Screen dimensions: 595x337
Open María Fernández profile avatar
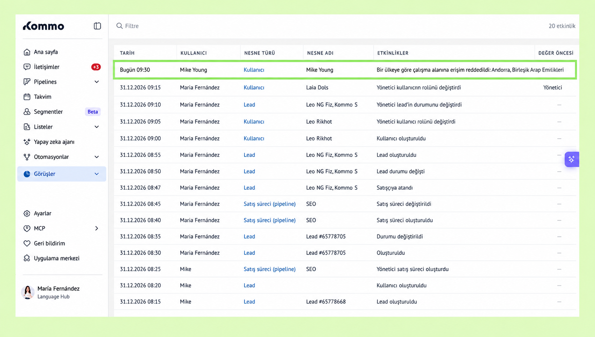27,292
